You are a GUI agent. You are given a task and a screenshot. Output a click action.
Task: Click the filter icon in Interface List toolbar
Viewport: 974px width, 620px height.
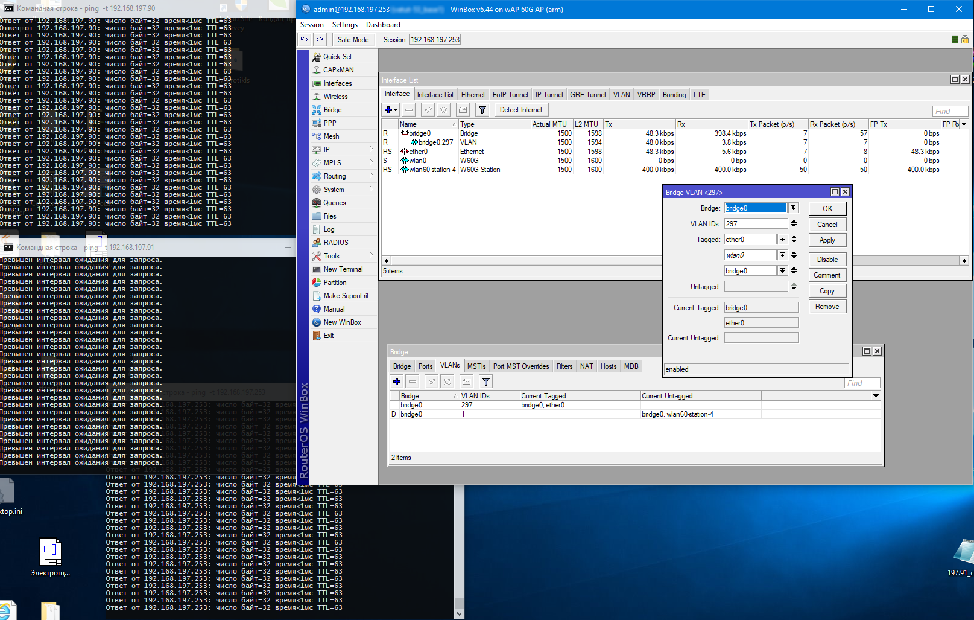[482, 110]
